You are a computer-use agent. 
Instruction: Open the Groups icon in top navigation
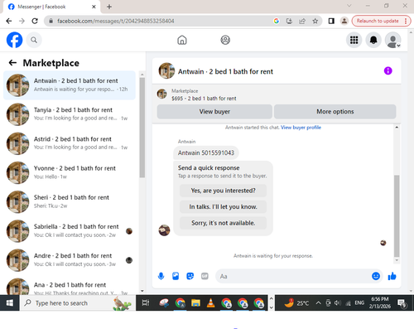click(x=225, y=40)
